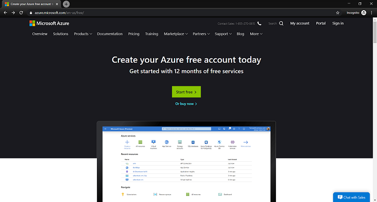
Task: Open the Documentation nav item
Action: click(109, 34)
